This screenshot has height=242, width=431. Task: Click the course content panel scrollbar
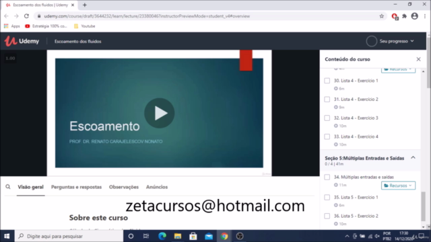pyautogui.click(x=424, y=206)
